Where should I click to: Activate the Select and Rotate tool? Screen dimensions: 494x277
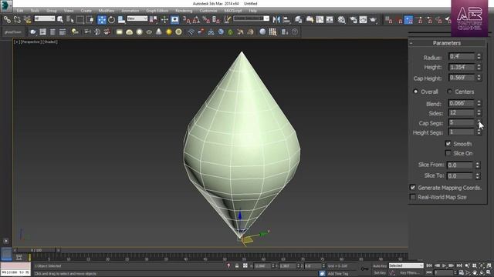pyautogui.click(x=111, y=20)
